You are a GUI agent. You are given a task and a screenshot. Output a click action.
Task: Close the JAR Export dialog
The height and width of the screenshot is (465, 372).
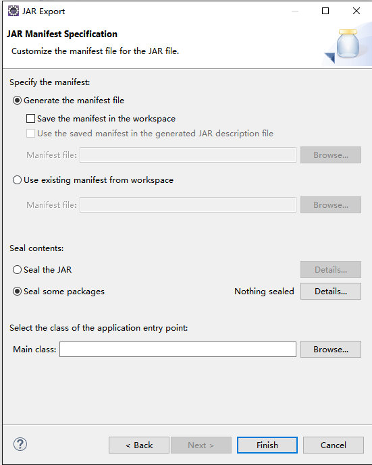click(x=356, y=11)
